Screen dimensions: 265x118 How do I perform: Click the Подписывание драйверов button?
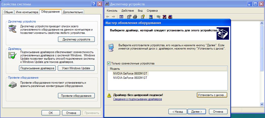pyautogui.click(x=37, y=68)
